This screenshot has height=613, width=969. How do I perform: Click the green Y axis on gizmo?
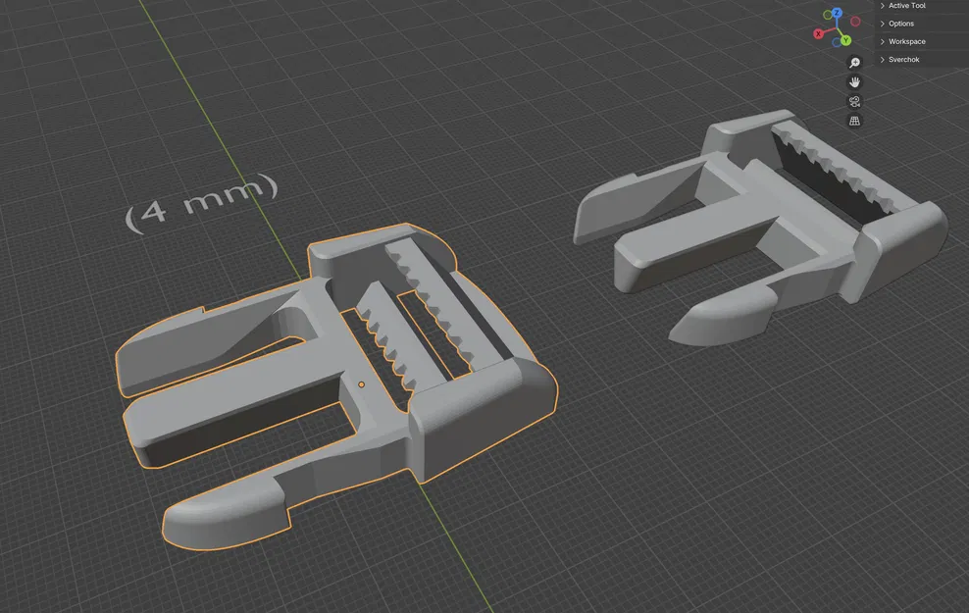(846, 40)
